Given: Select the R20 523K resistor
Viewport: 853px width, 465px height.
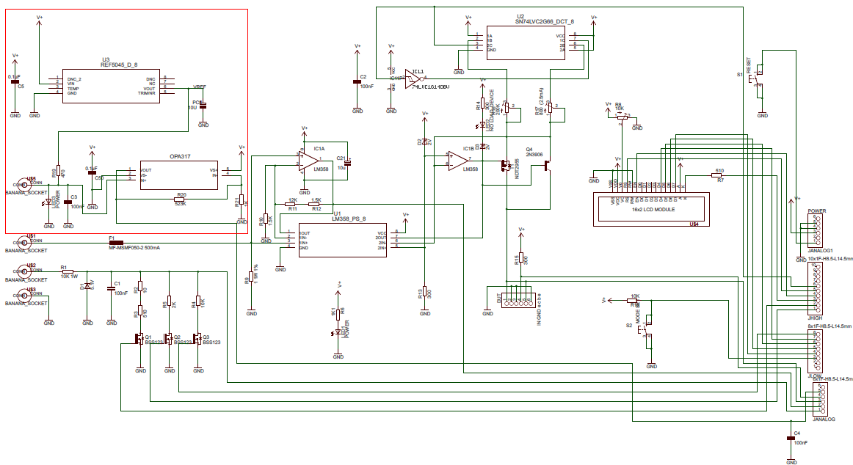Looking at the screenshot, I should coord(180,199).
